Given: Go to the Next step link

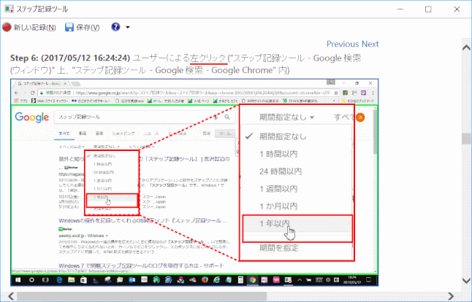Looking at the screenshot, I should [370, 44].
